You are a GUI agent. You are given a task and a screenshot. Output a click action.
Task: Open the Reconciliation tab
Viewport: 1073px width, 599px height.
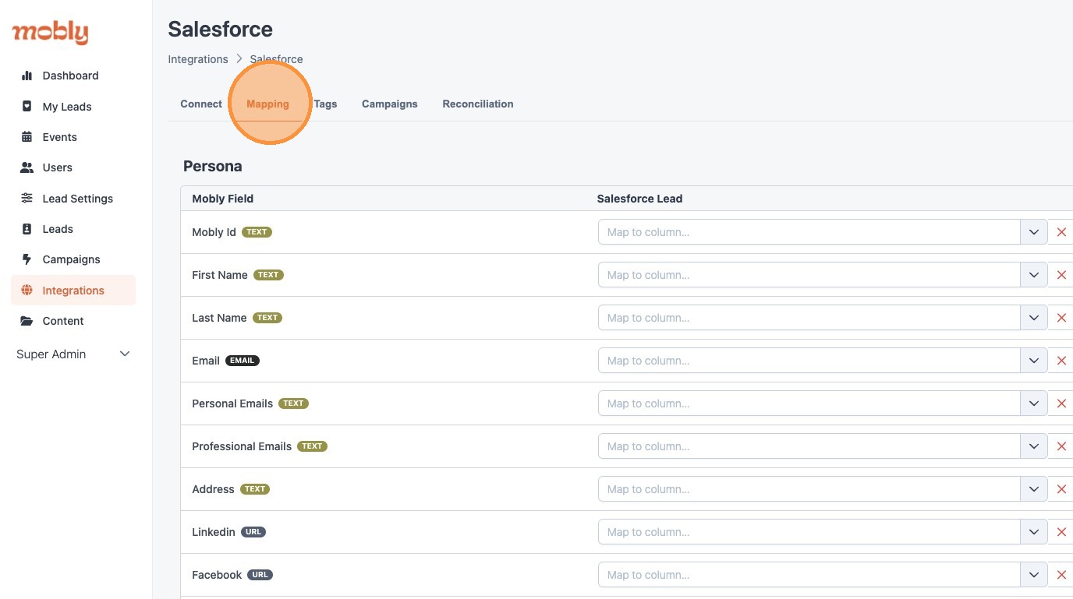477,104
